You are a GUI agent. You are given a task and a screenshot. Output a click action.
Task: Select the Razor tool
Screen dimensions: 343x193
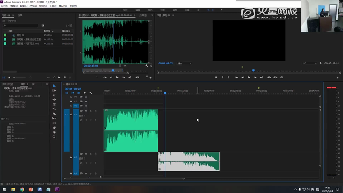[54, 114]
